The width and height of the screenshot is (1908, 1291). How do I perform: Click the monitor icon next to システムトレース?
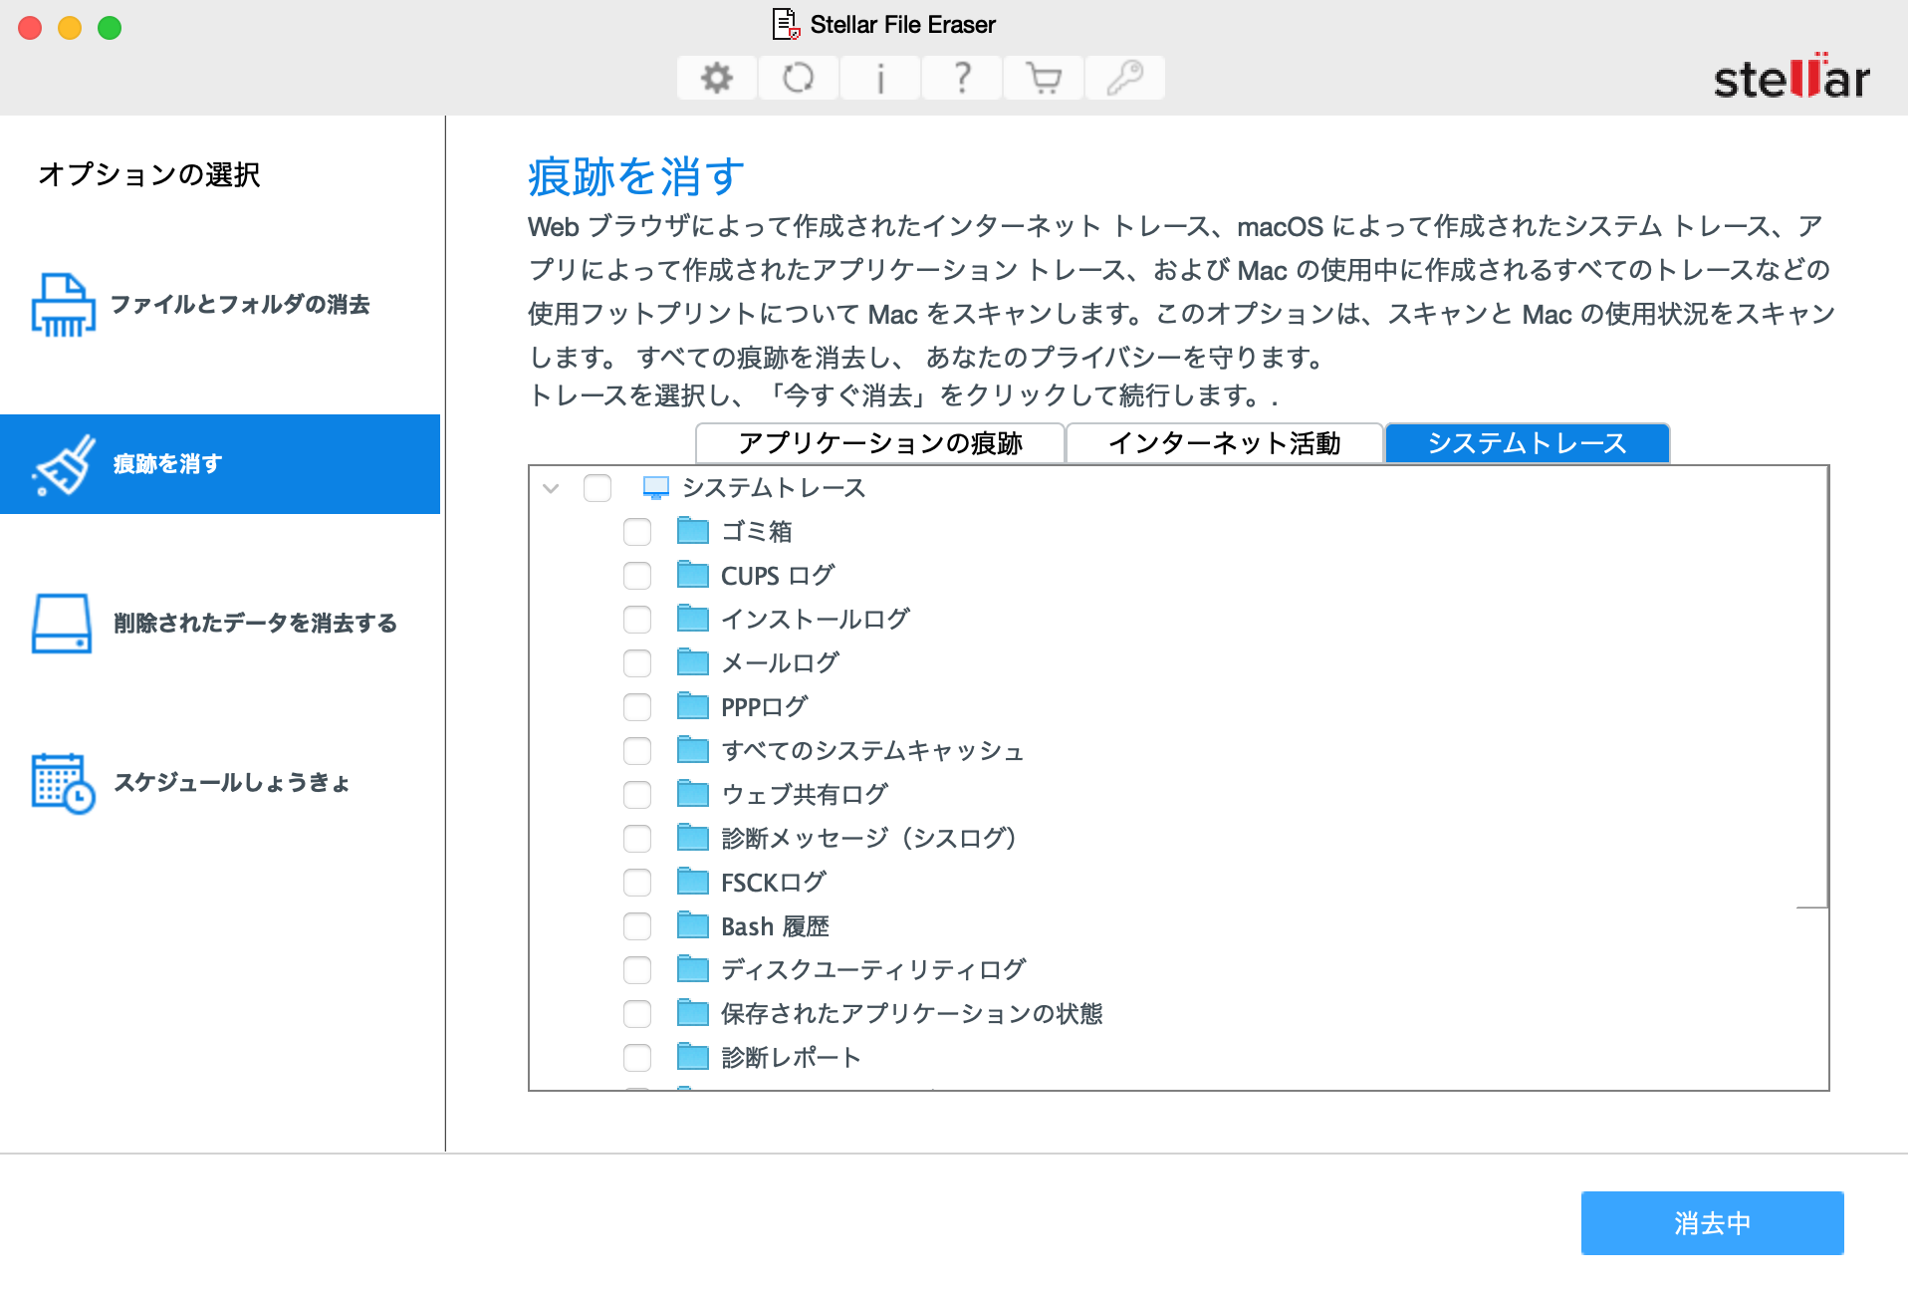[x=655, y=488]
